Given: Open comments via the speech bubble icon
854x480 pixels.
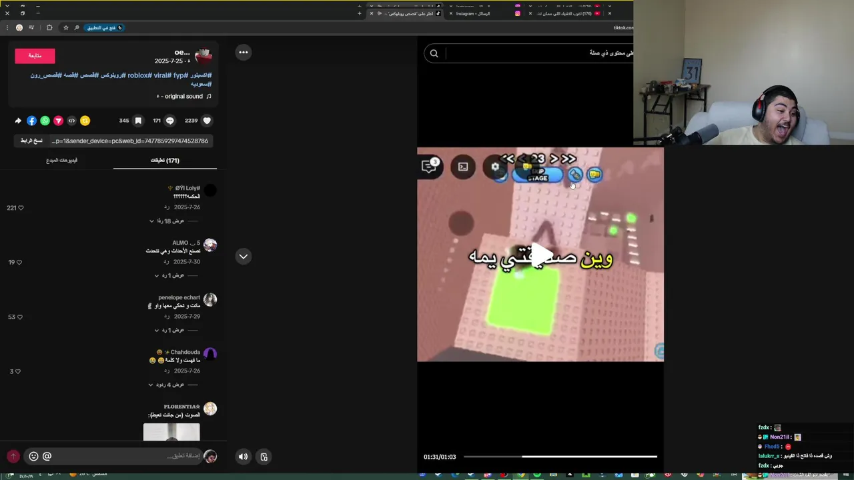Looking at the screenshot, I should (x=170, y=121).
